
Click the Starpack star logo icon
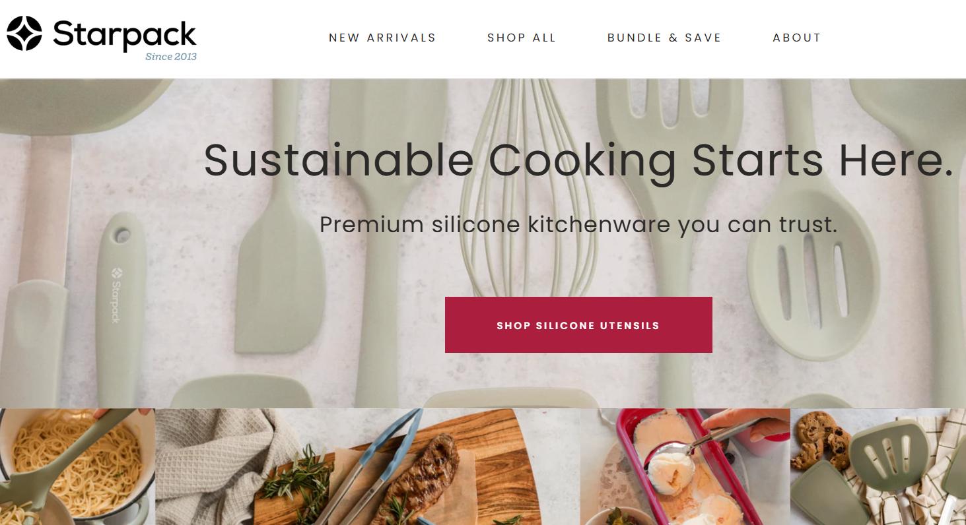[24, 34]
